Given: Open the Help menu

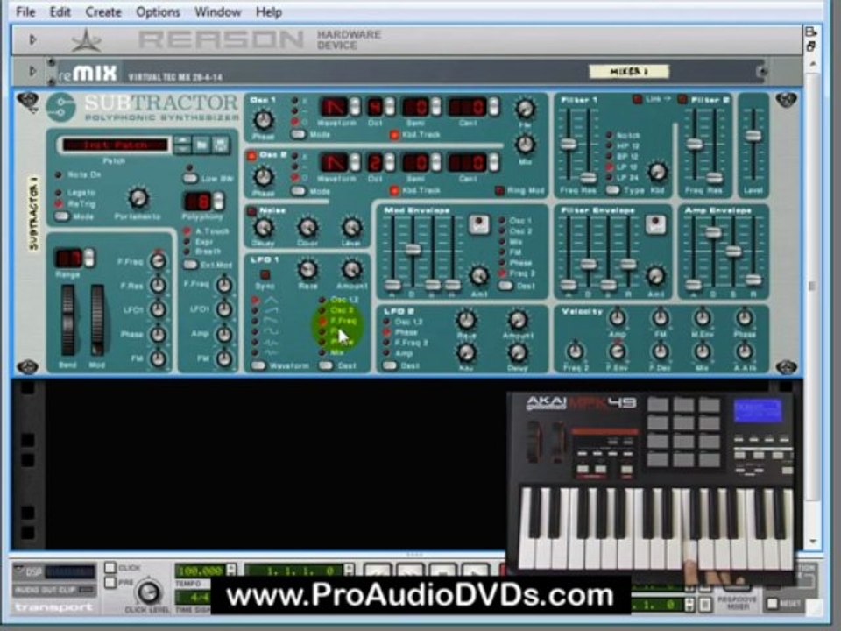Looking at the screenshot, I should tap(269, 11).
